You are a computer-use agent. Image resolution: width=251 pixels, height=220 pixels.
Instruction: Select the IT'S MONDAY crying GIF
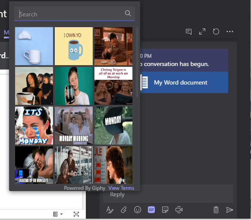tap(34, 126)
